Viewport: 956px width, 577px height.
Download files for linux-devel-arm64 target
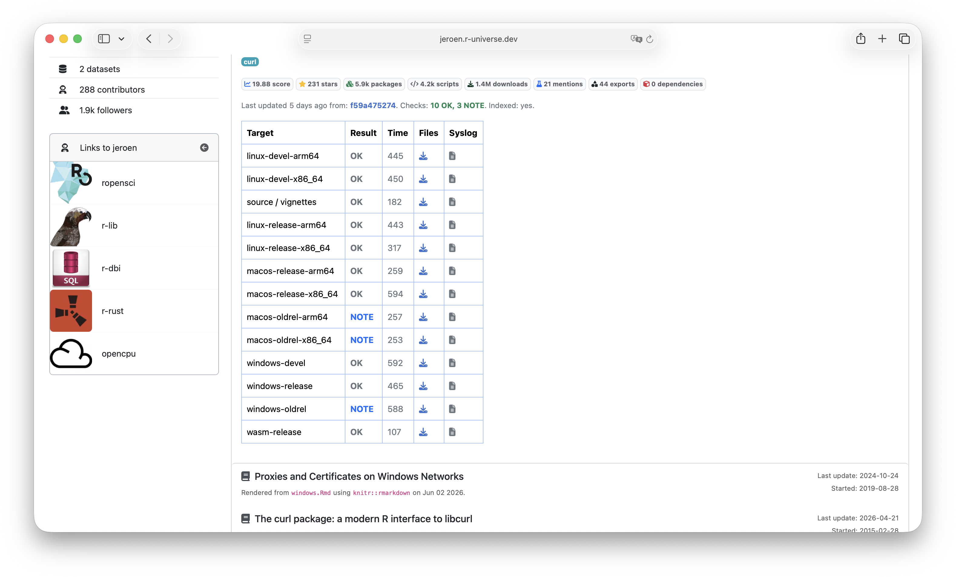pos(423,156)
